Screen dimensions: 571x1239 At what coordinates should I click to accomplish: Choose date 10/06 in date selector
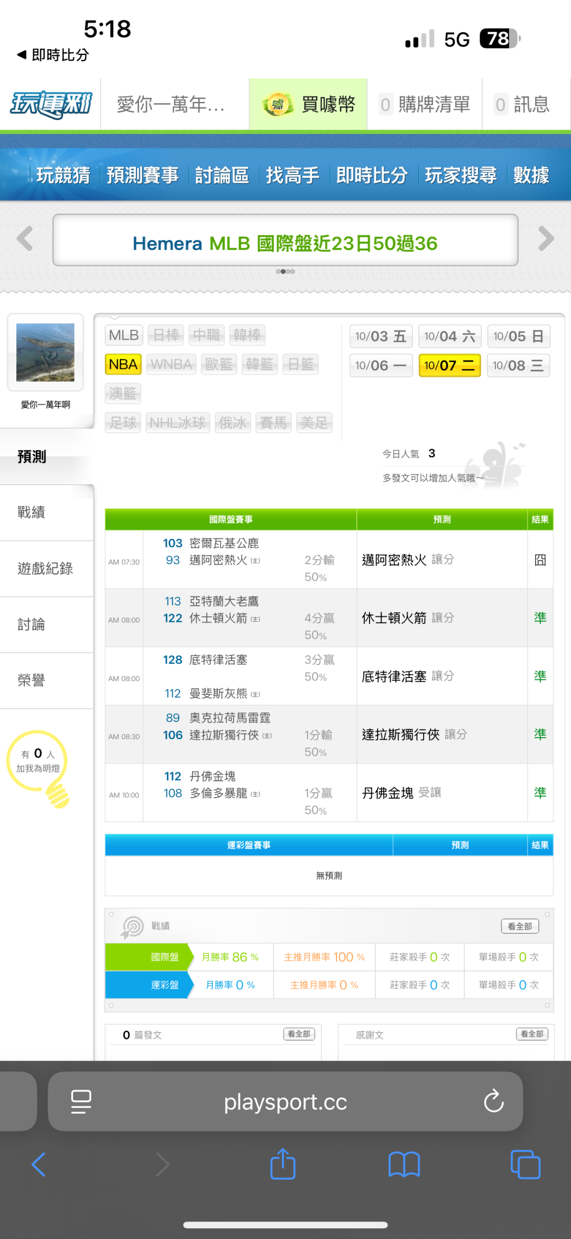(x=381, y=365)
